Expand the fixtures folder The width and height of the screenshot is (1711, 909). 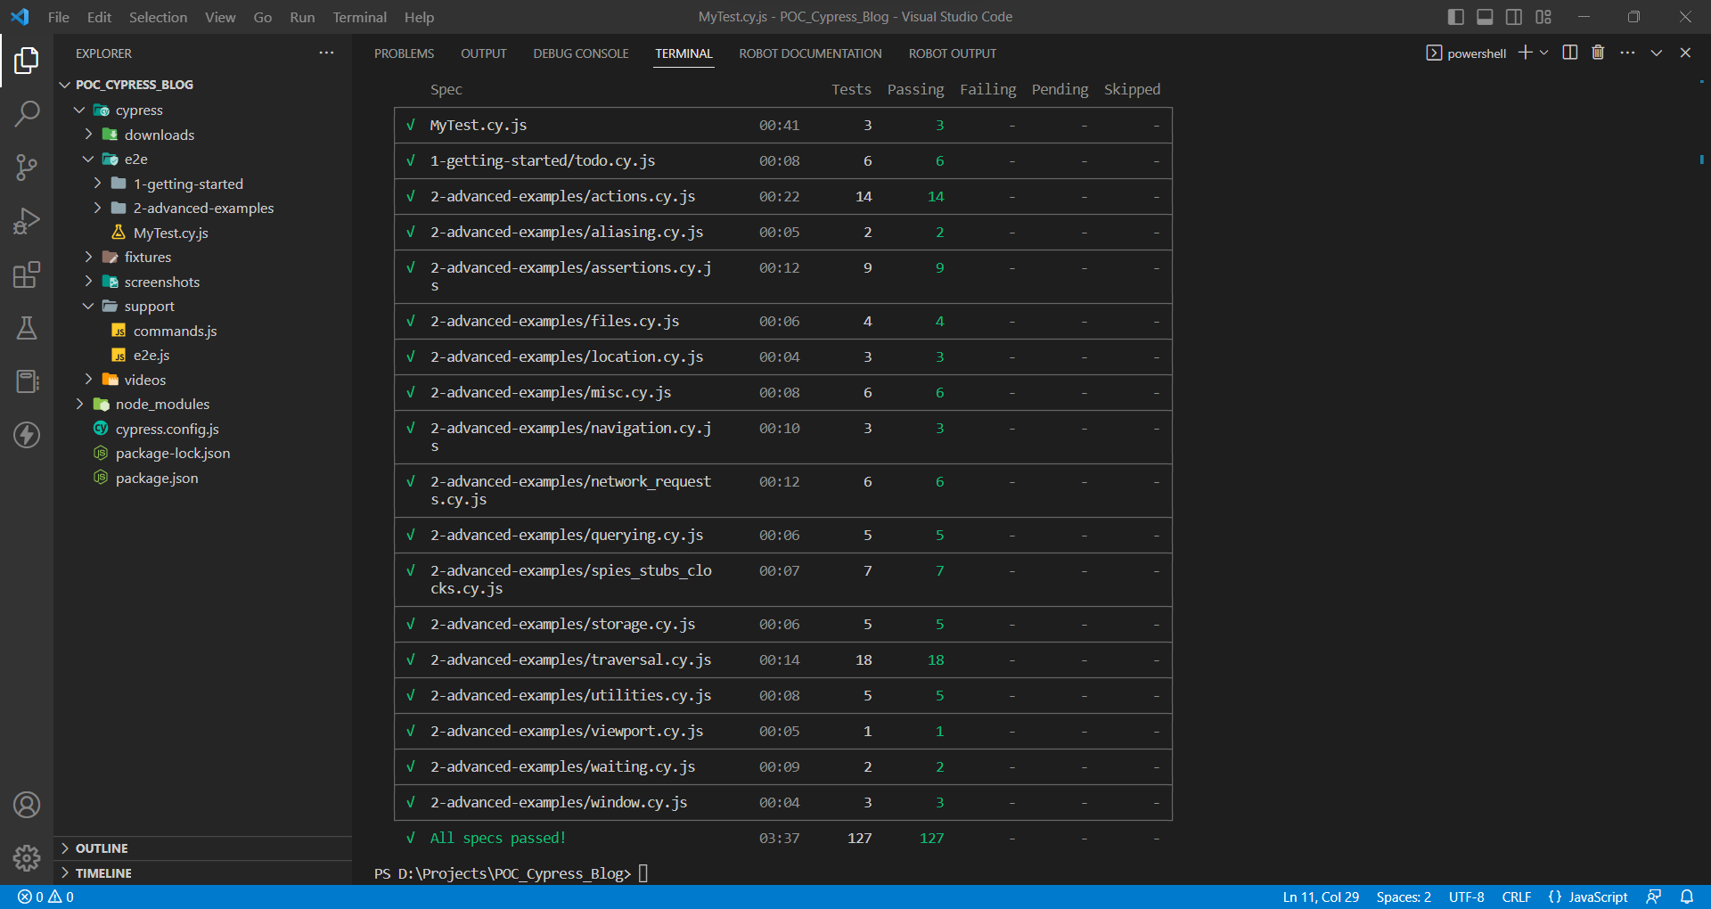point(88,257)
